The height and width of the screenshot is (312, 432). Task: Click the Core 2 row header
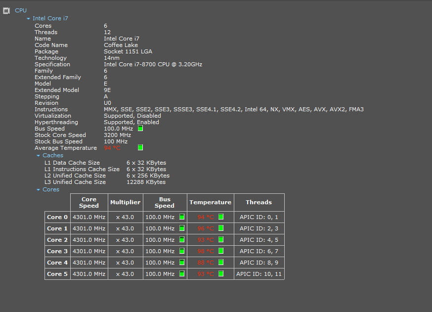(57, 240)
